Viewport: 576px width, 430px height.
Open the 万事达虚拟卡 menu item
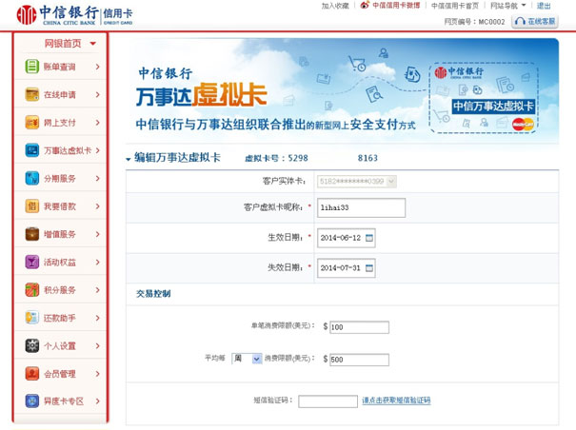coord(67,150)
